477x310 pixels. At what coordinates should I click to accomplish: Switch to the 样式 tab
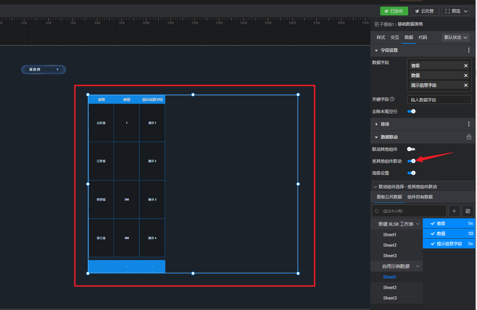381,37
